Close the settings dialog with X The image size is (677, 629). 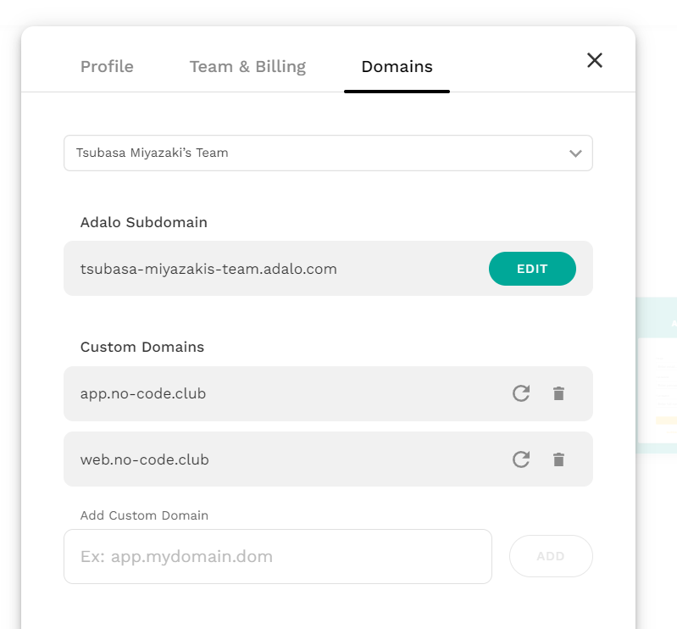pos(595,60)
